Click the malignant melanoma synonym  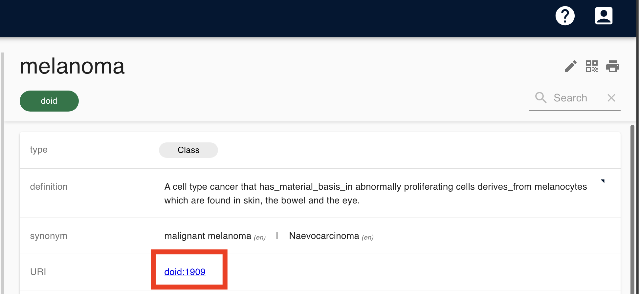208,236
